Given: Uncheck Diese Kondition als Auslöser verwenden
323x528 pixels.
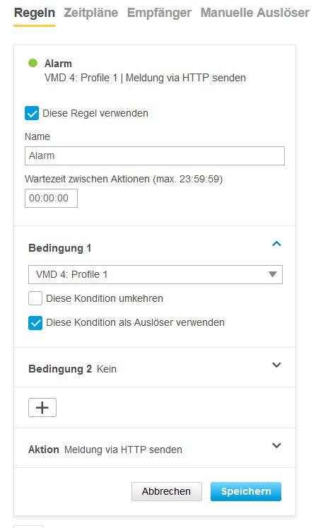Looking at the screenshot, I should pyautogui.click(x=35, y=322).
